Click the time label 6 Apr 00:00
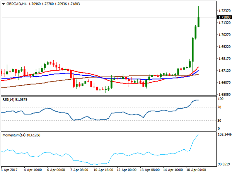This screenshot has width=232, height=174. pyautogui.click(x=56, y=170)
